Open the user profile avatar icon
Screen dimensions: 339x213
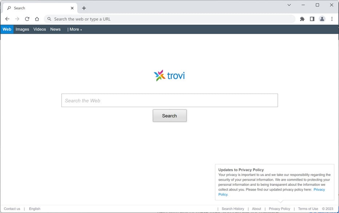click(322, 19)
